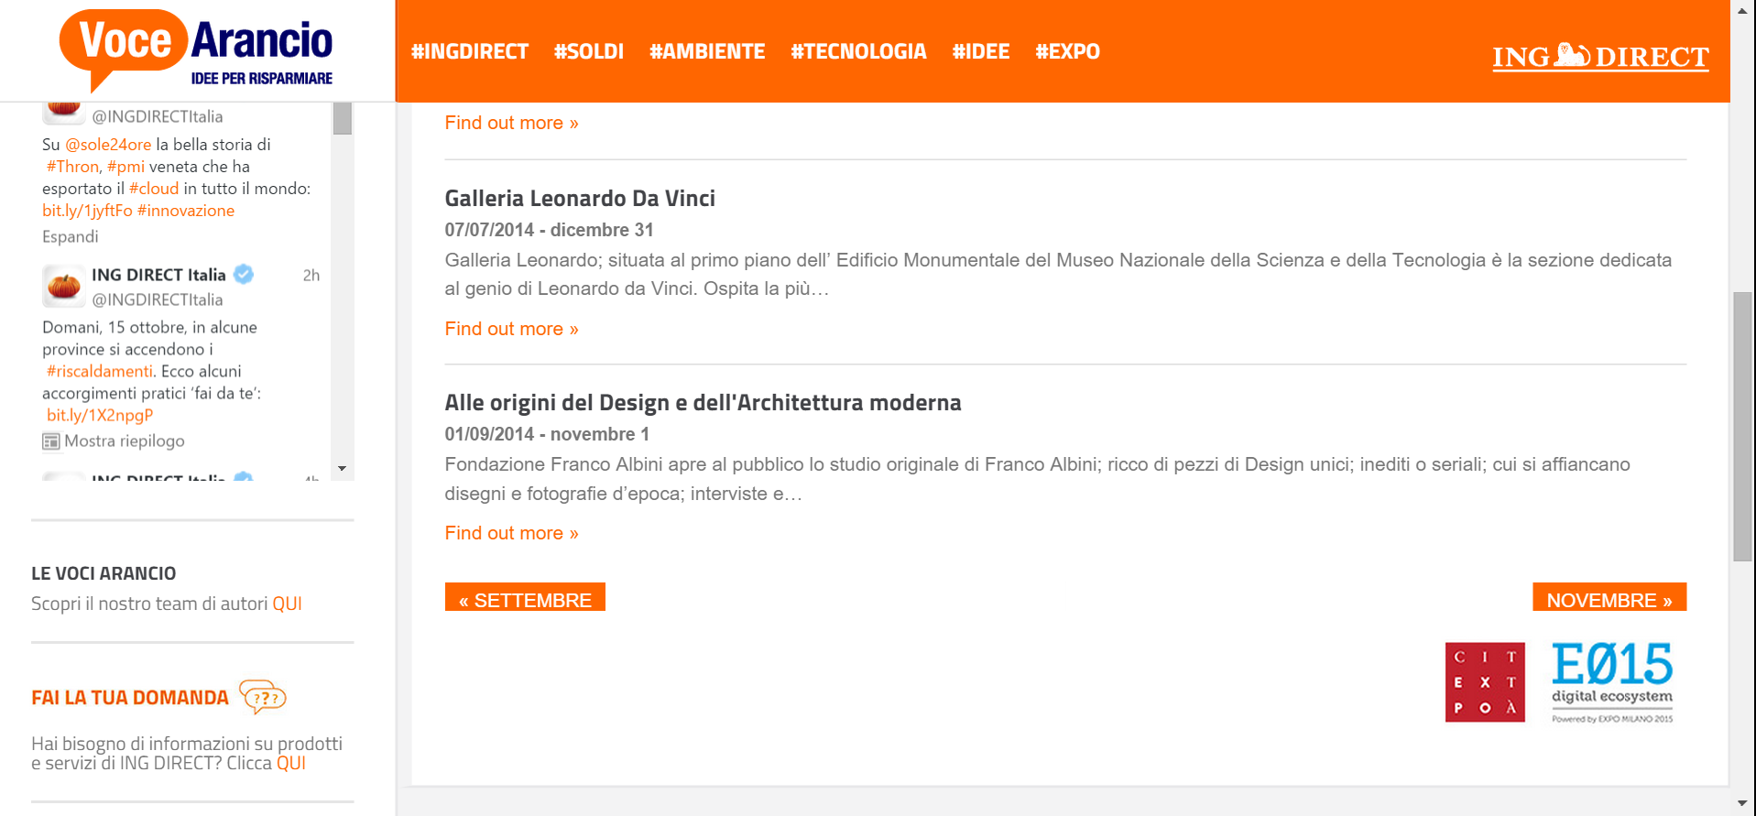Click the Voce Arancio speech bubble logo

[x=195, y=49]
